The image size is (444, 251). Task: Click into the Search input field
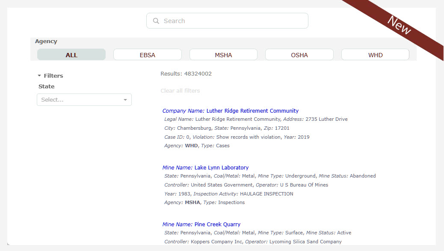tap(227, 20)
